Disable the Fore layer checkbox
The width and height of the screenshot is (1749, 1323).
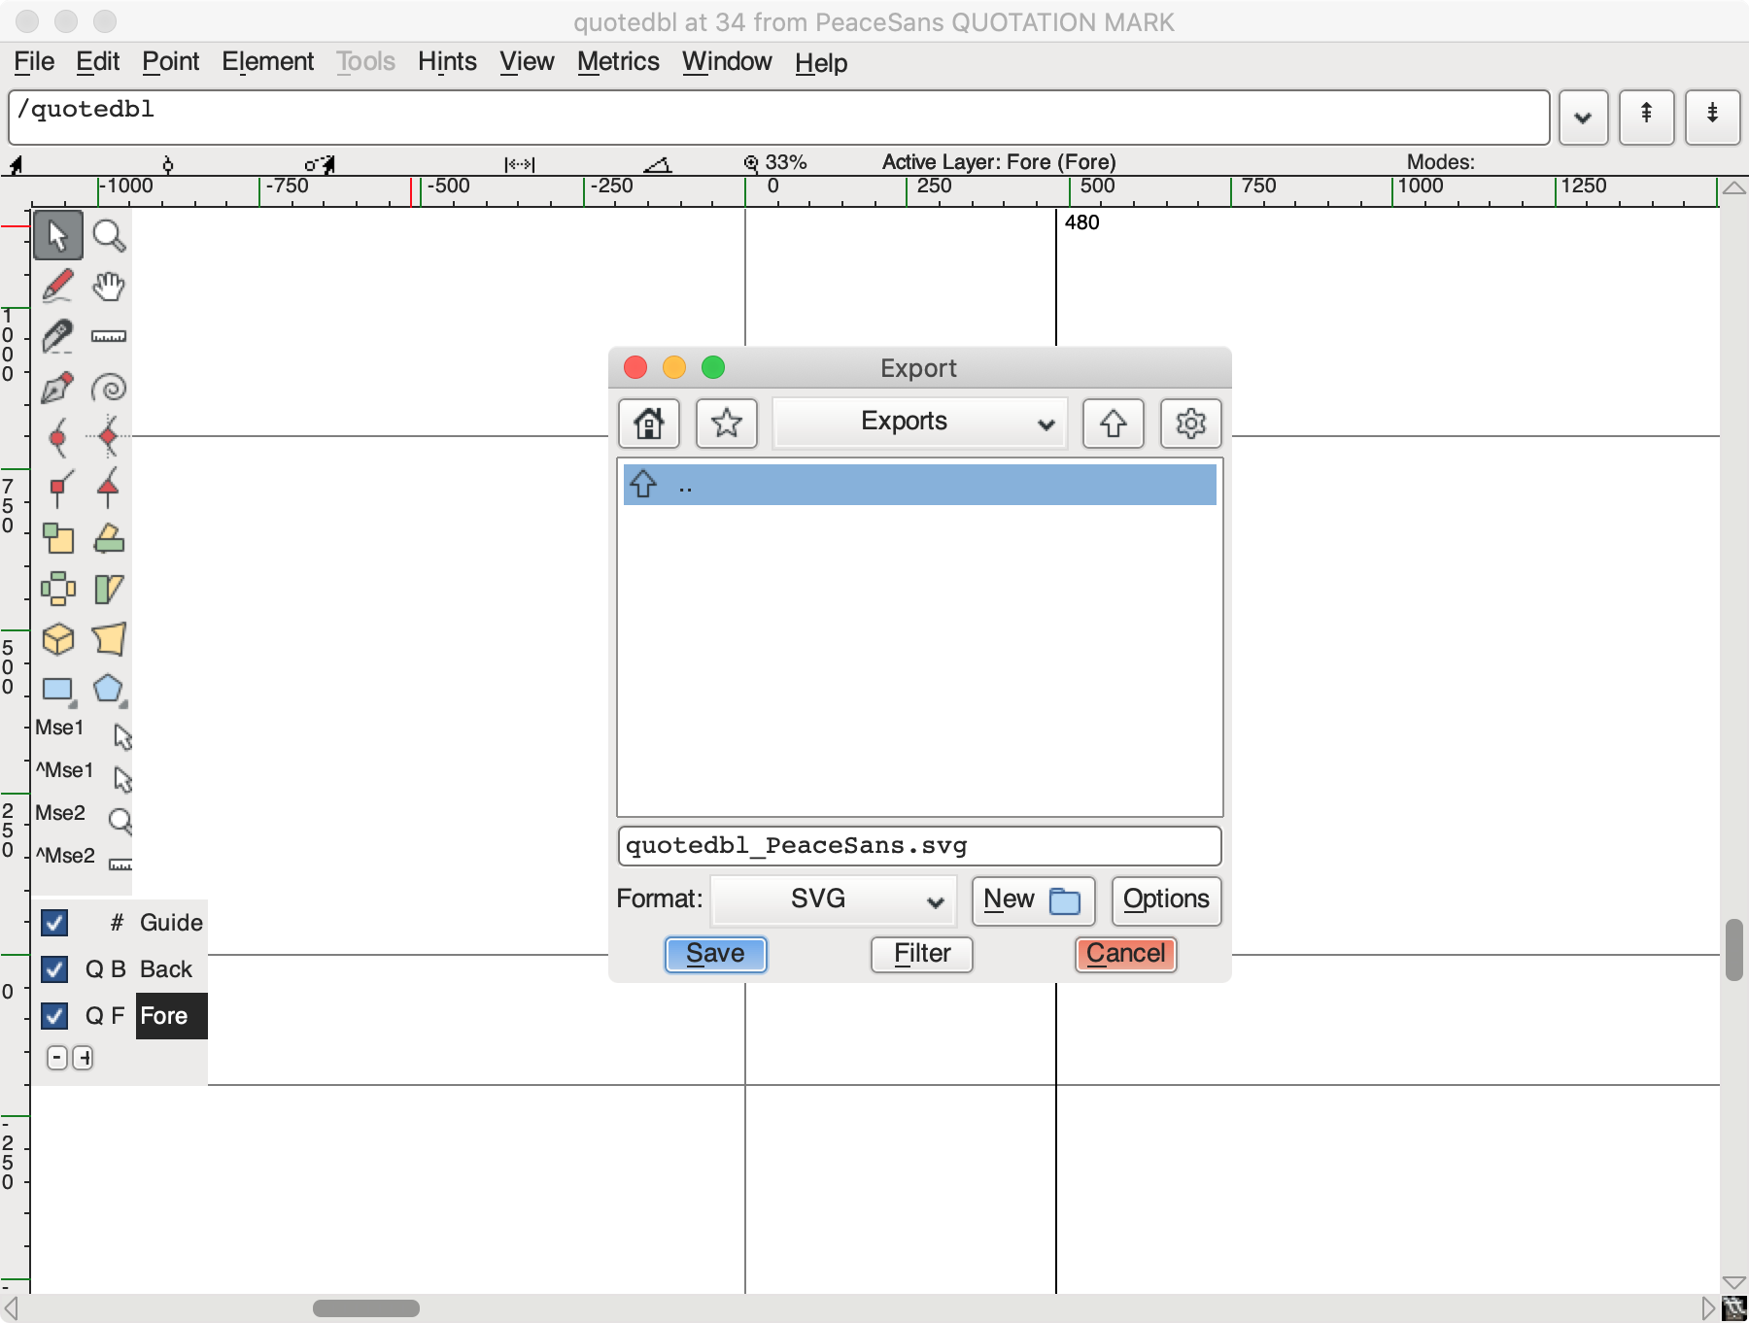pyautogui.click(x=54, y=1016)
